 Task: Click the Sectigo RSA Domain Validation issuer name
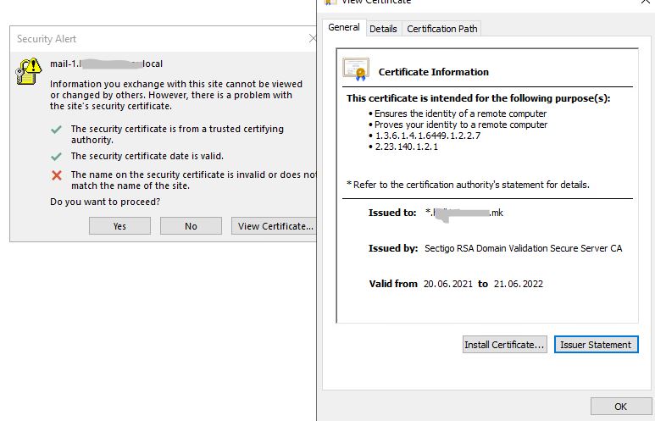(x=523, y=248)
